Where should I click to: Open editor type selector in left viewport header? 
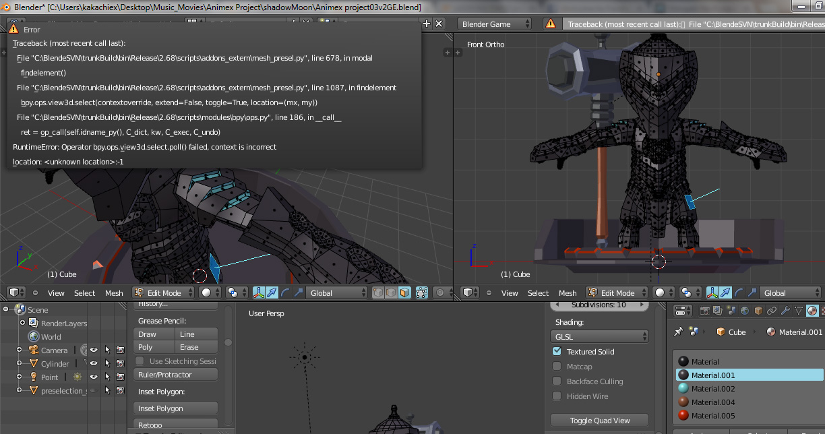(x=16, y=292)
